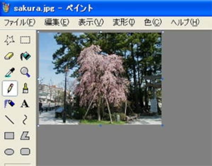Select the Magnifier tool
This screenshot has width=212, height=166.
click(x=25, y=73)
